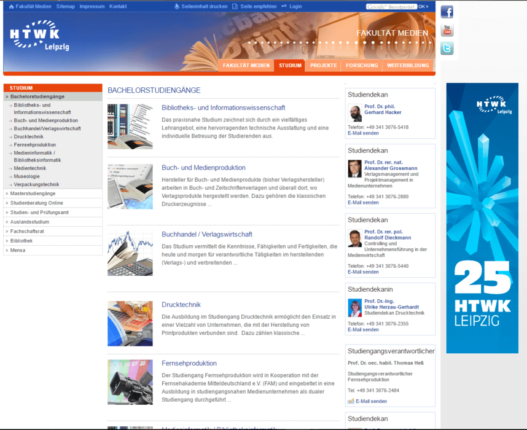Screen dimensions: 527x430
Task: Open the Drucktechnik course heading link
Action: (181, 305)
